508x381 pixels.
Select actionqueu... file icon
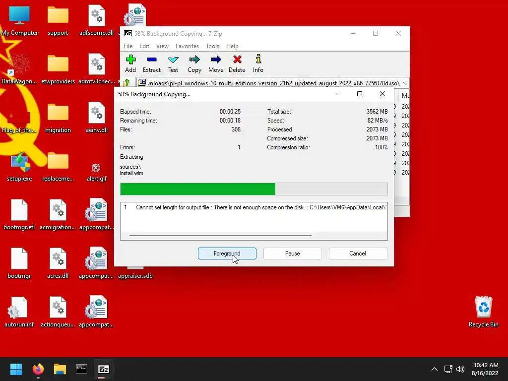(x=58, y=312)
